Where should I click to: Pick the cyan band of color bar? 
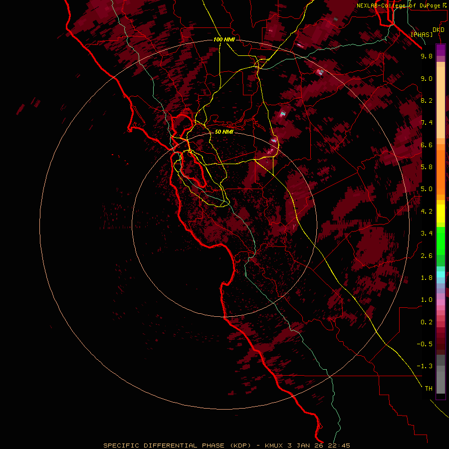coord(441,274)
